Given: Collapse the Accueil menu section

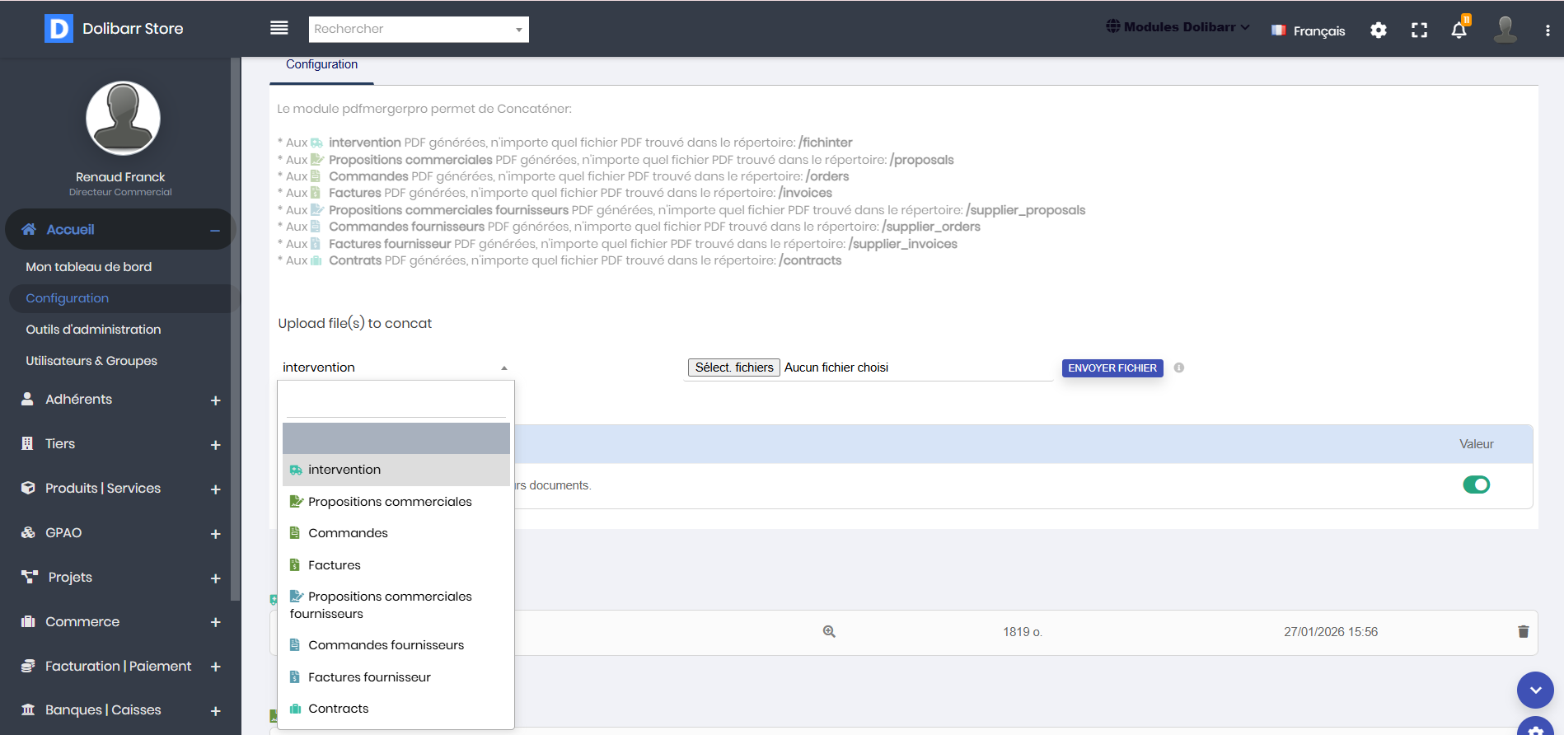Looking at the screenshot, I should 215,231.
